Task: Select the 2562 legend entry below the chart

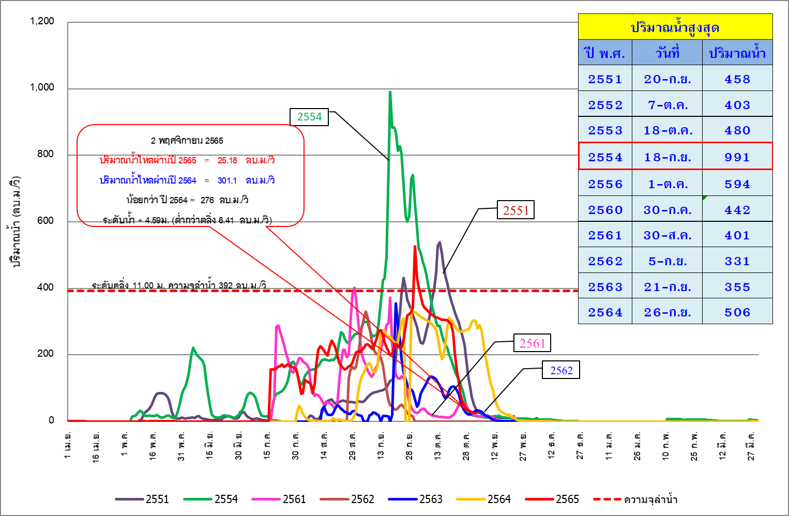Action: [347, 499]
